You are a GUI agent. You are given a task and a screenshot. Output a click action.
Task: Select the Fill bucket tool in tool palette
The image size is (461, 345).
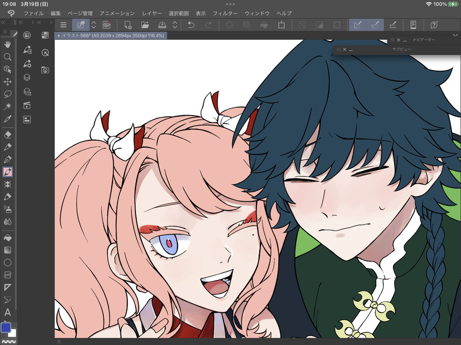[x=7, y=237]
